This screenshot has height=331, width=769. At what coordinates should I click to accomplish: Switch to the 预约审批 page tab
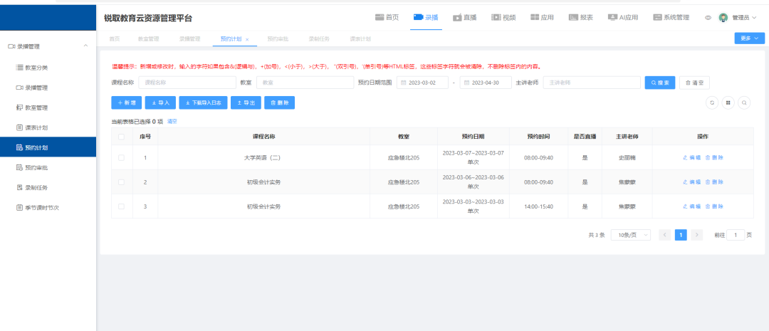tap(278, 38)
